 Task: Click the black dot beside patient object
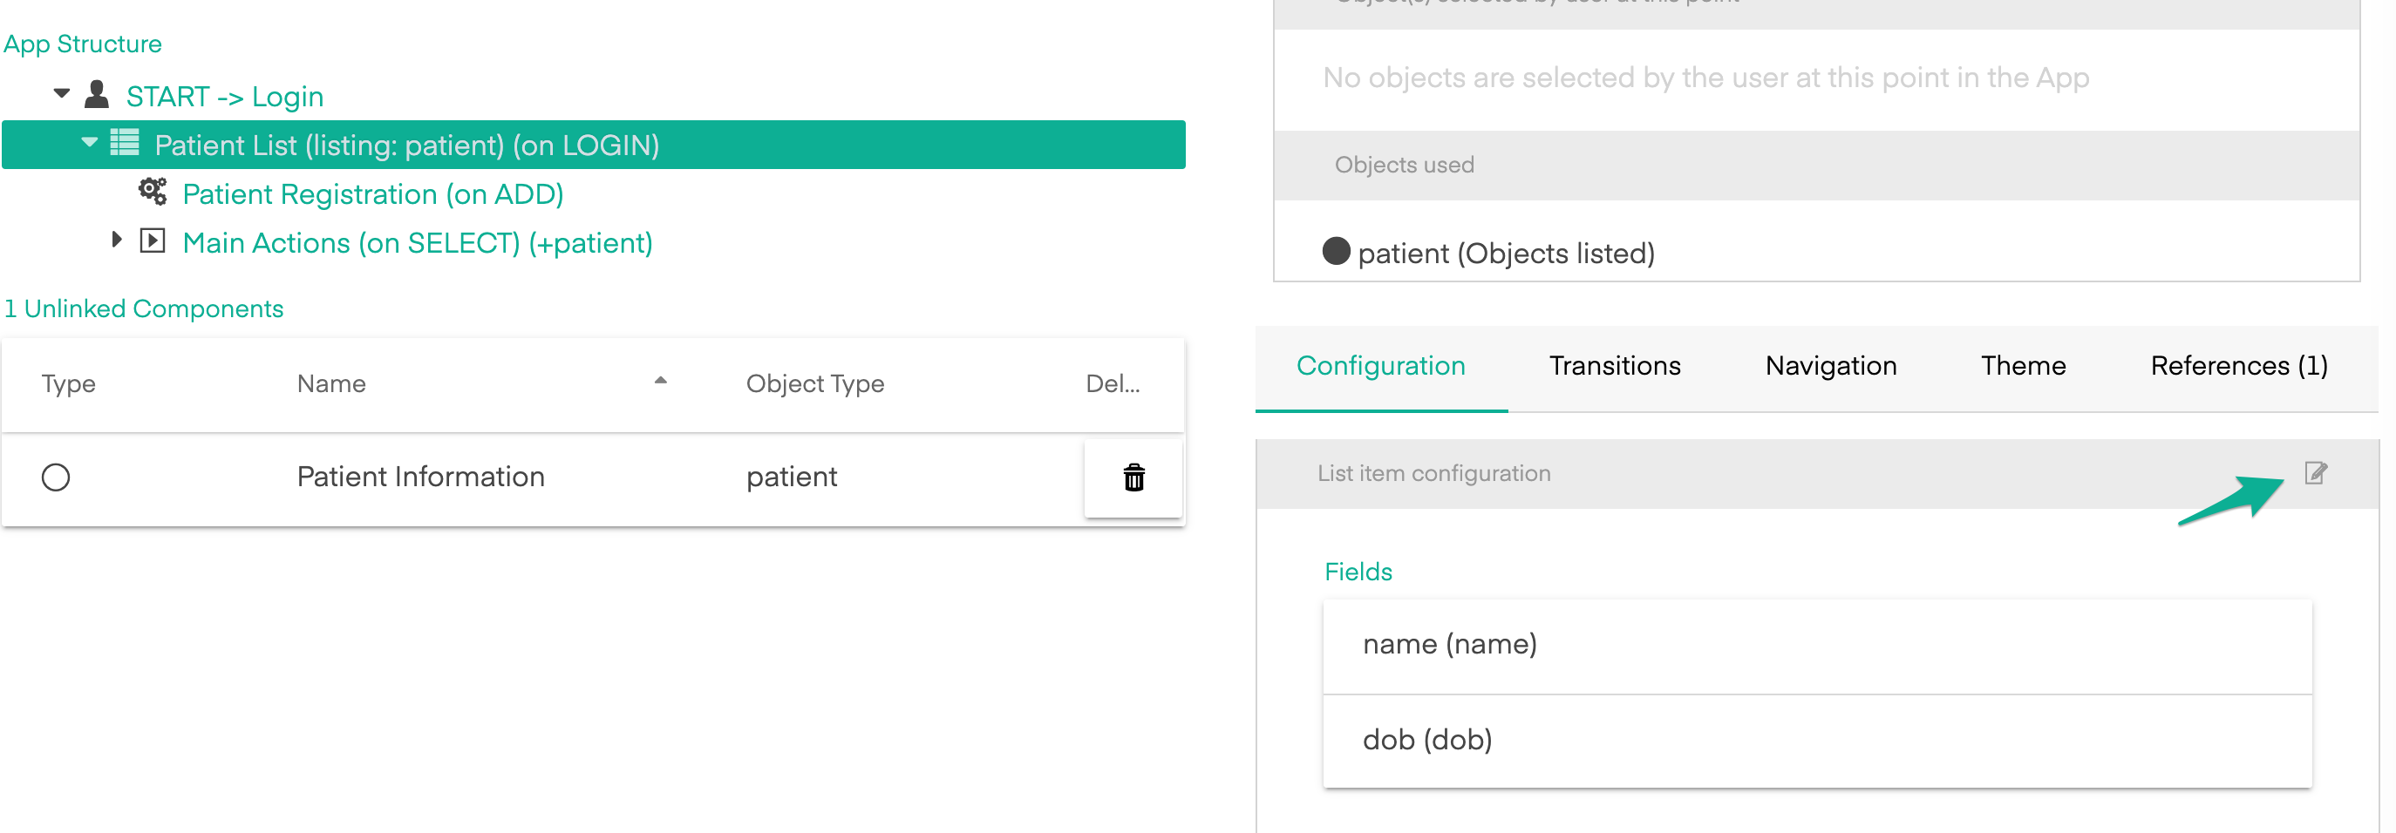pos(1336,252)
